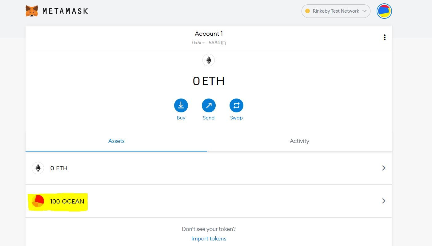Switch to the Assets tab
432x246 pixels.
point(116,141)
